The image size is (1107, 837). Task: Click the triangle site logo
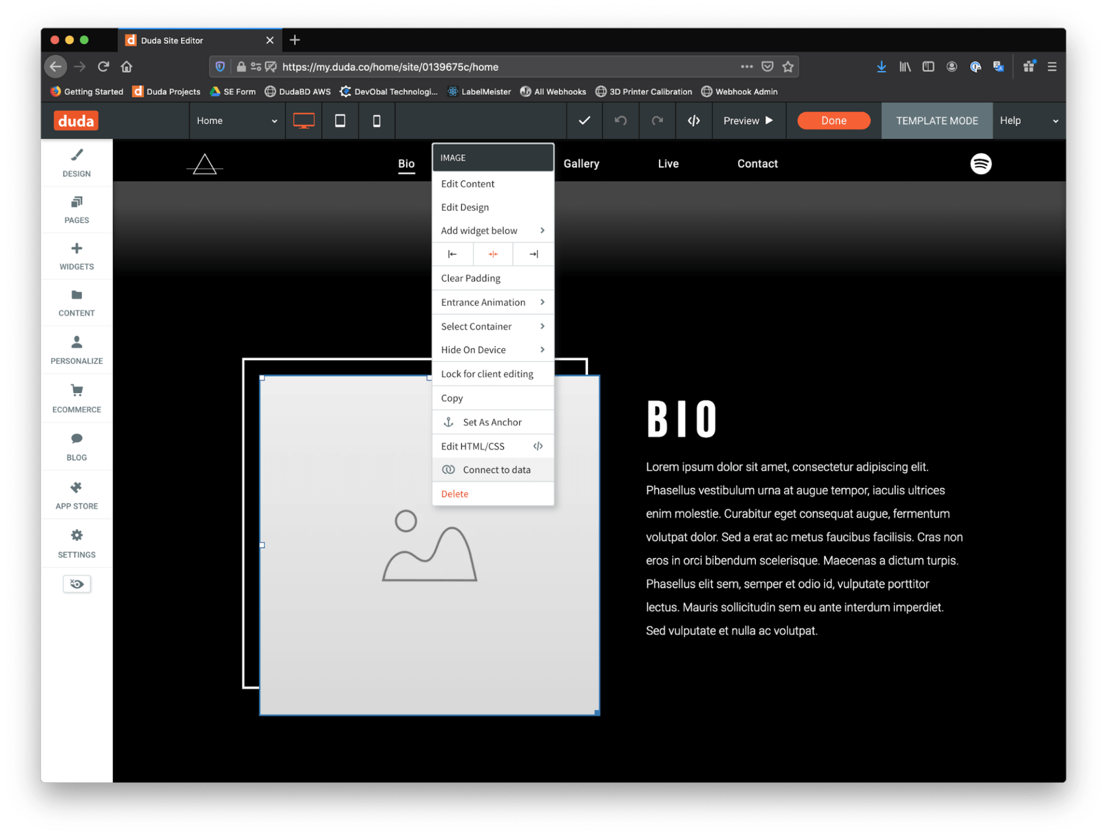[x=205, y=164]
